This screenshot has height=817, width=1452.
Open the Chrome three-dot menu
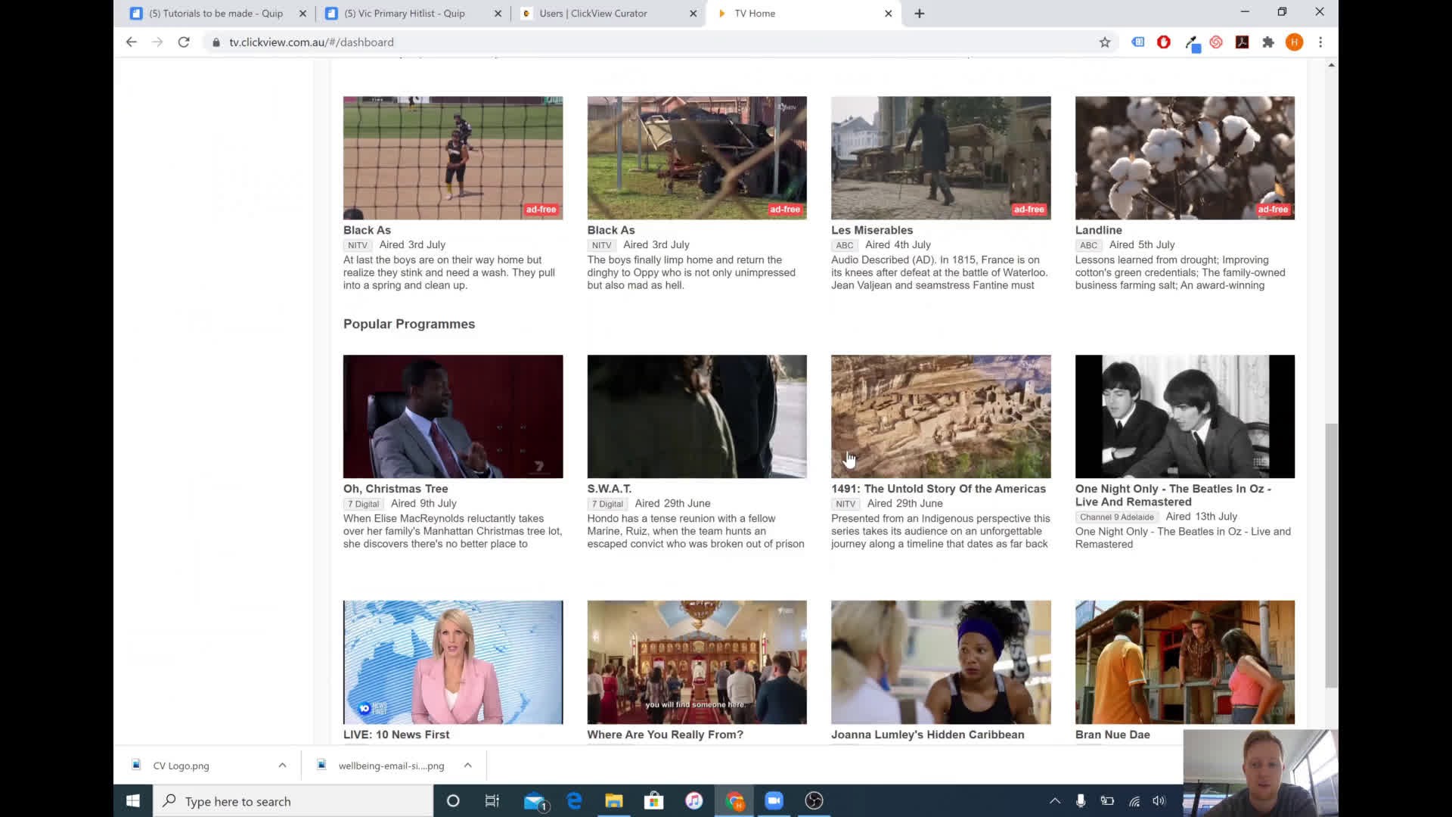[1320, 42]
